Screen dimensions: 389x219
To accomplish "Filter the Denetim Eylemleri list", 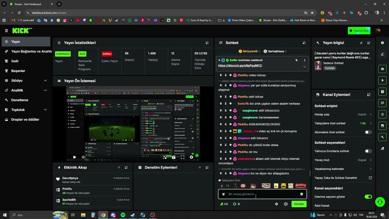I will 200,168.
